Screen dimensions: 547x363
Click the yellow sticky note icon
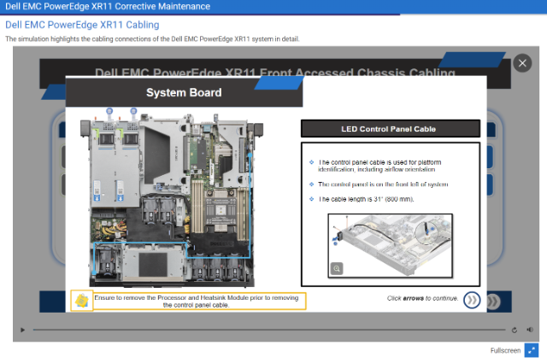(x=82, y=301)
